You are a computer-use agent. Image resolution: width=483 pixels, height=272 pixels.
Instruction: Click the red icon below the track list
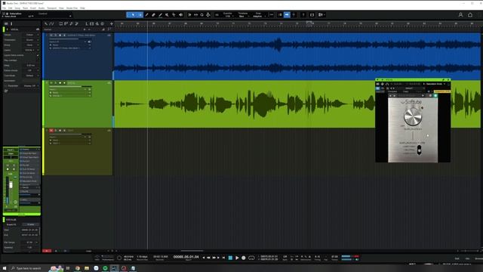[x=47, y=251]
